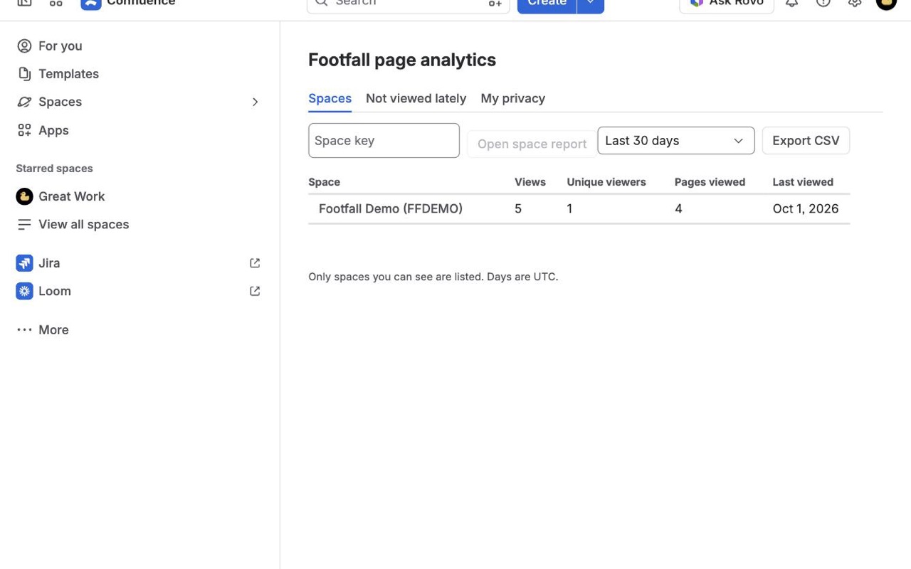
Task: Open Apps in the sidebar
Action: tap(139, 130)
